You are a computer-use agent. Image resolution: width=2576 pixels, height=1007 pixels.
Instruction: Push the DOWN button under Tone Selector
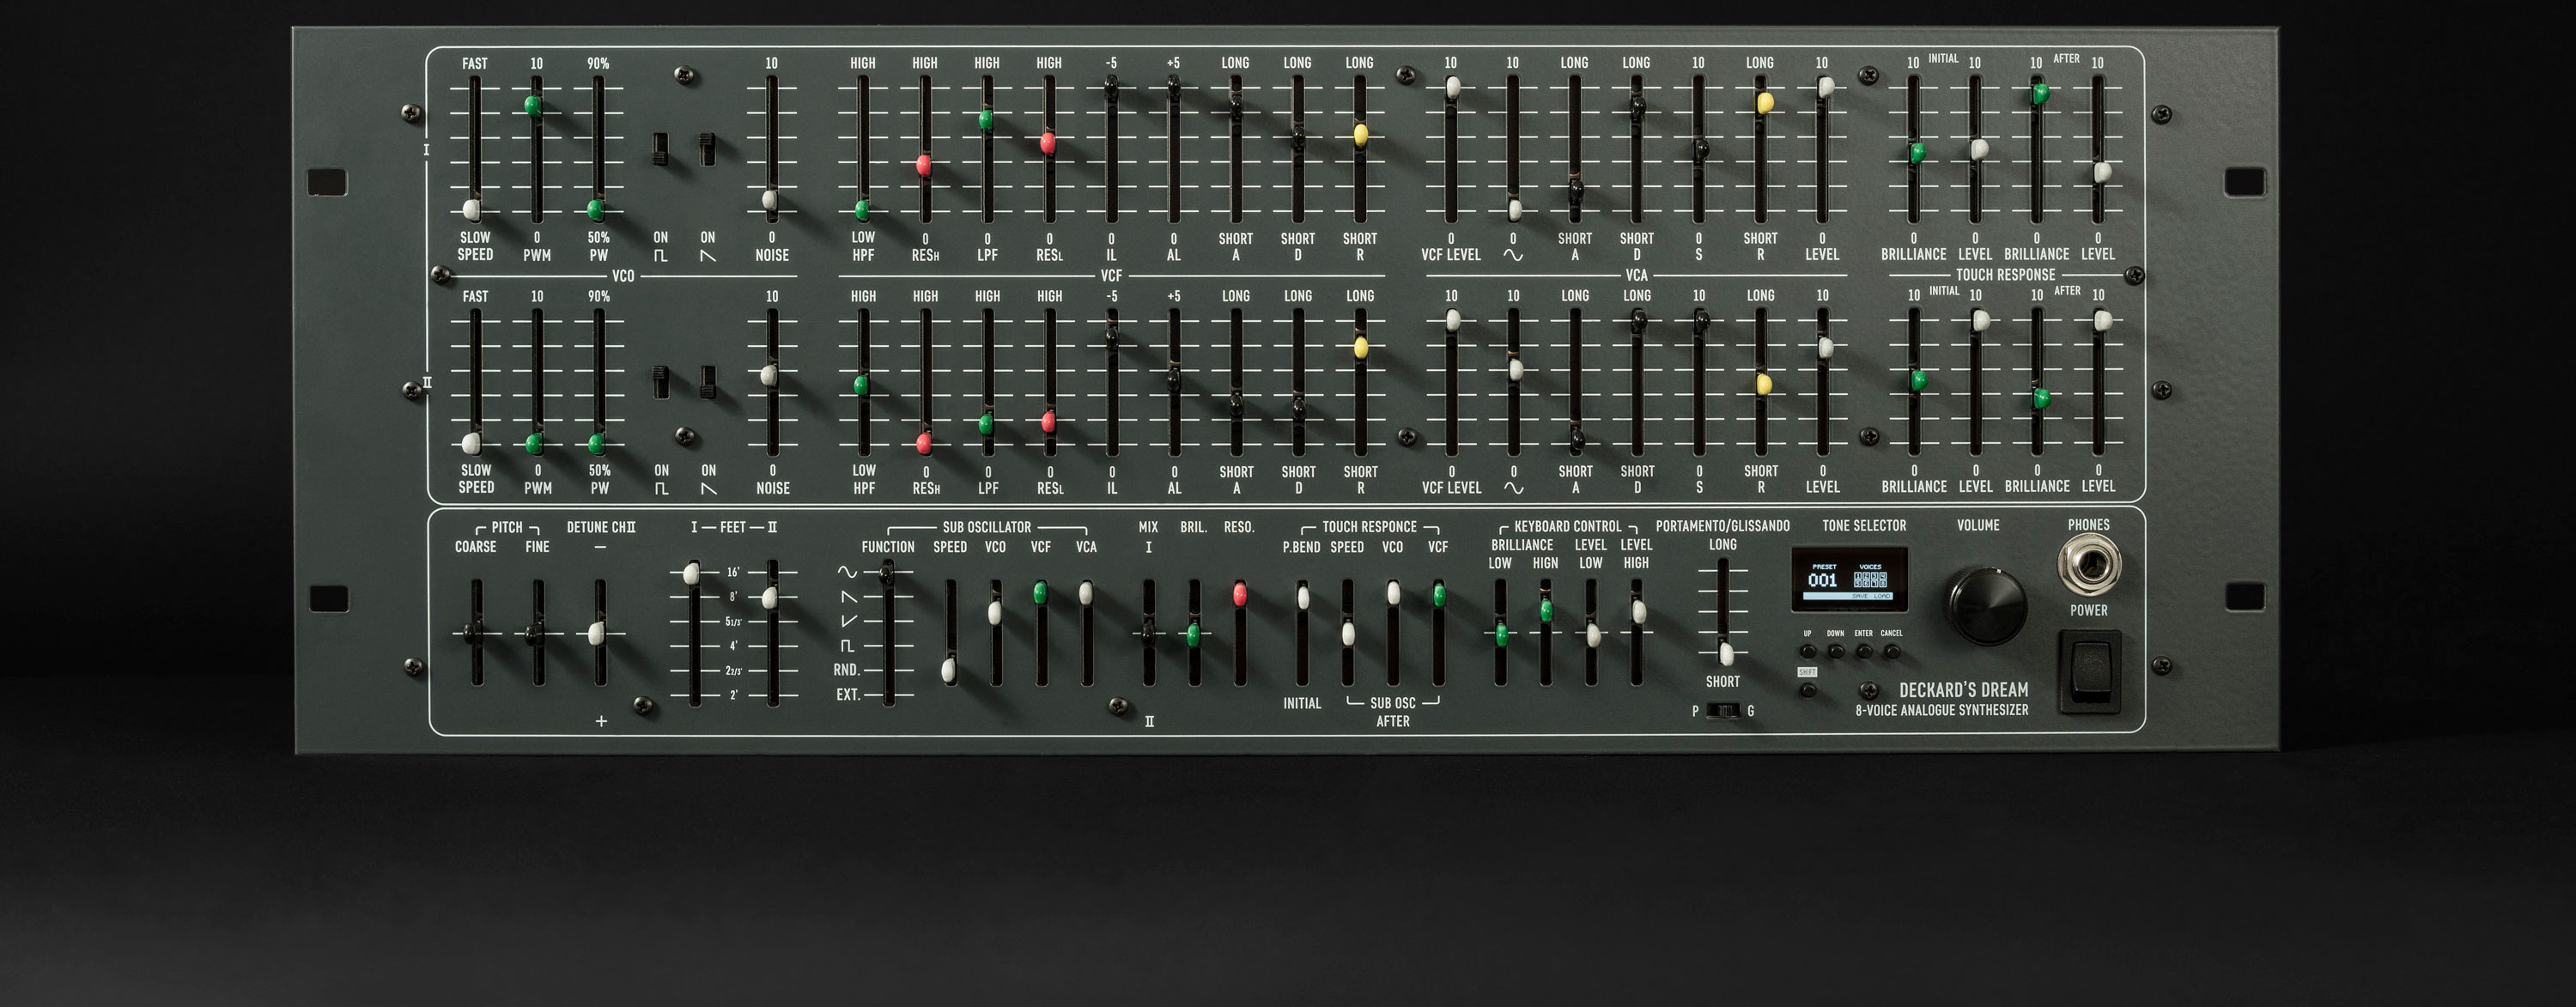pyautogui.click(x=1836, y=651)
